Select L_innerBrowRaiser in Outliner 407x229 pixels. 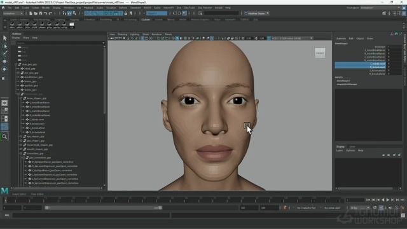[39, 102]
